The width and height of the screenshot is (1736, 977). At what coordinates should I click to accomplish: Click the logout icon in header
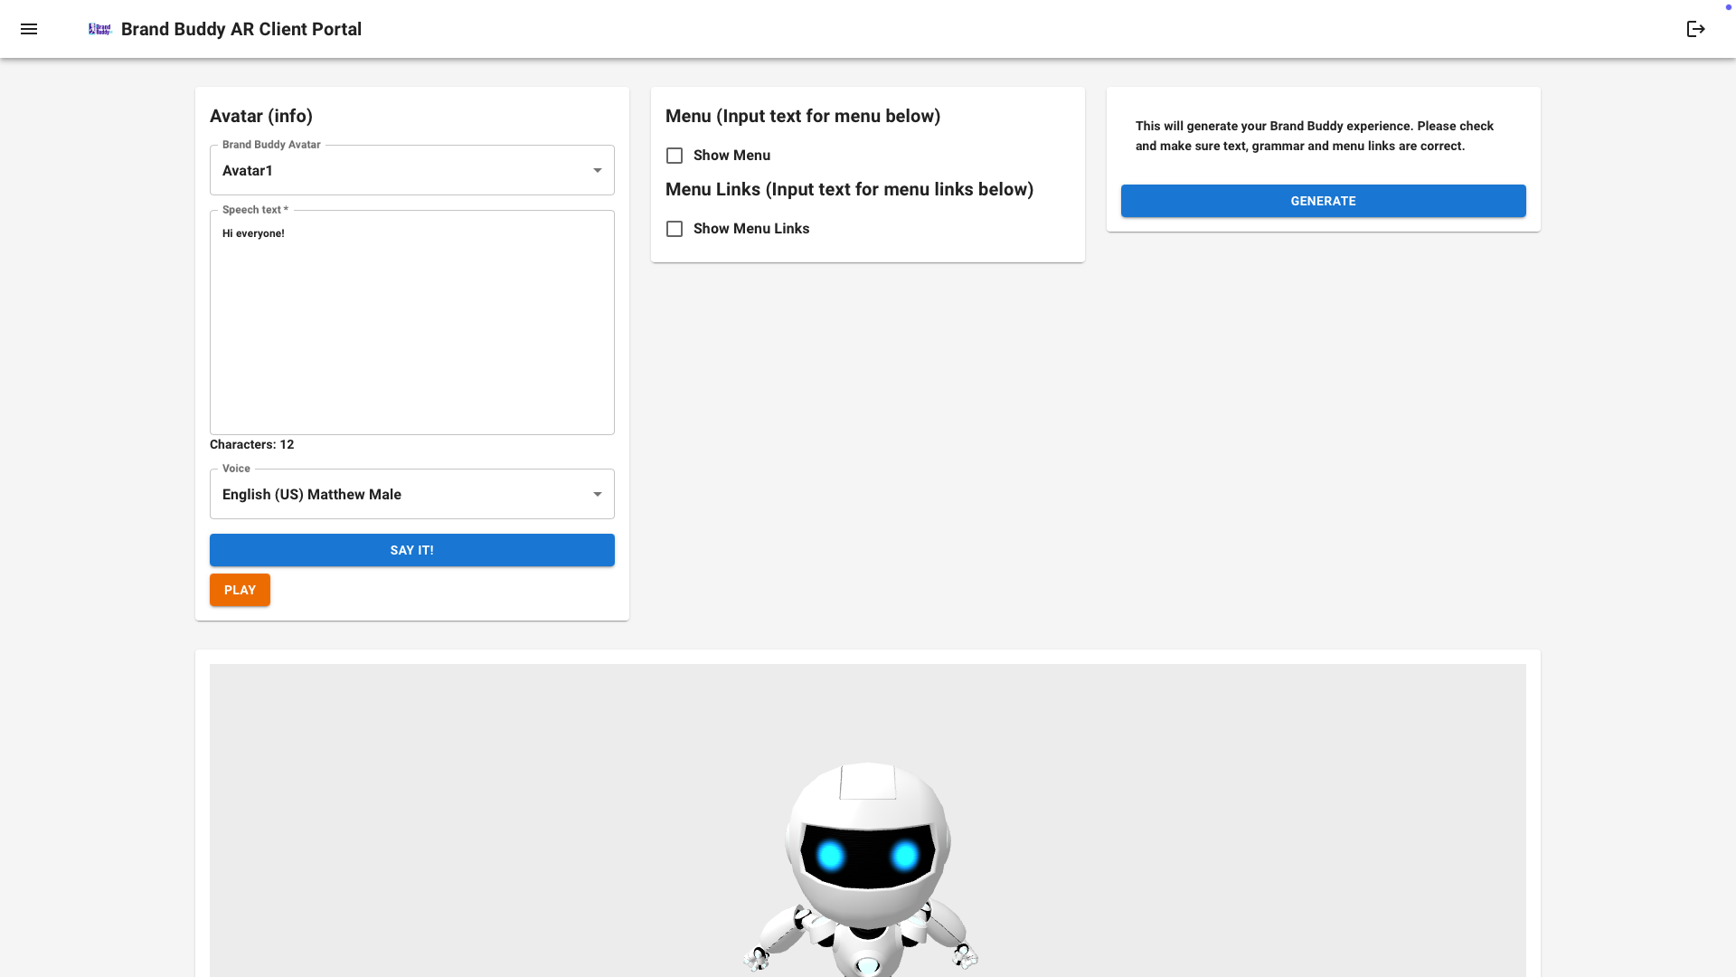point(1695,29)
